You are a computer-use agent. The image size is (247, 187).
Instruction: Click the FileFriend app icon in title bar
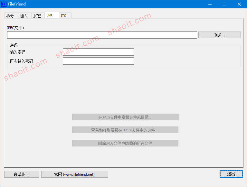[x=4, y=4]
